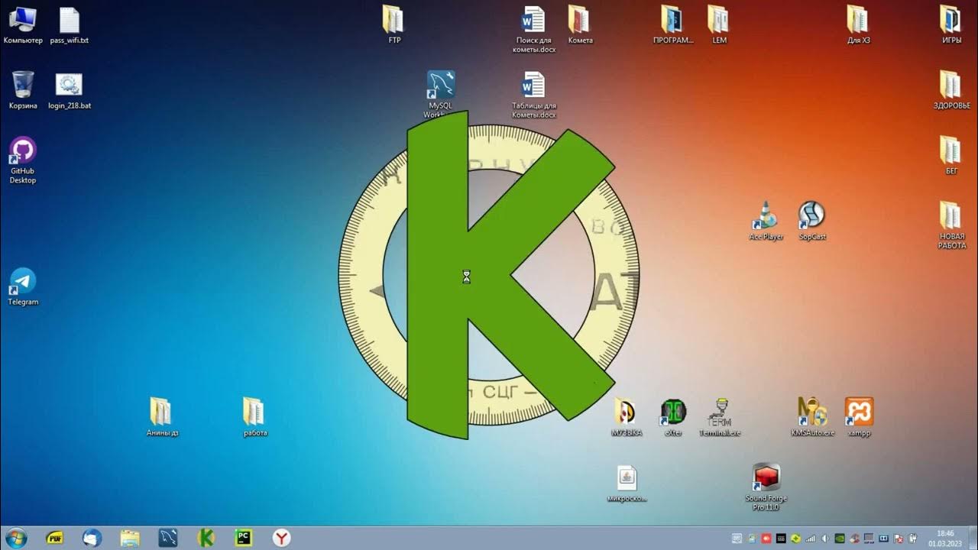Switch to MySQL Workbench in taskbar

pos(168,538)
